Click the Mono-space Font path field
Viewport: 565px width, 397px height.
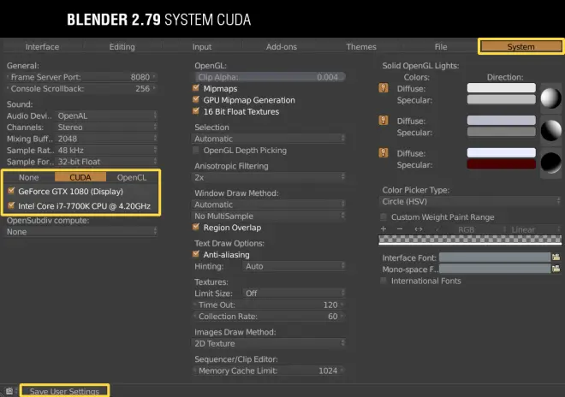pos(495,269)
